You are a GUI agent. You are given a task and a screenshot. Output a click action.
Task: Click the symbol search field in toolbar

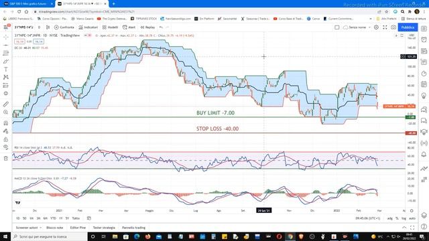tap(24, 27)
